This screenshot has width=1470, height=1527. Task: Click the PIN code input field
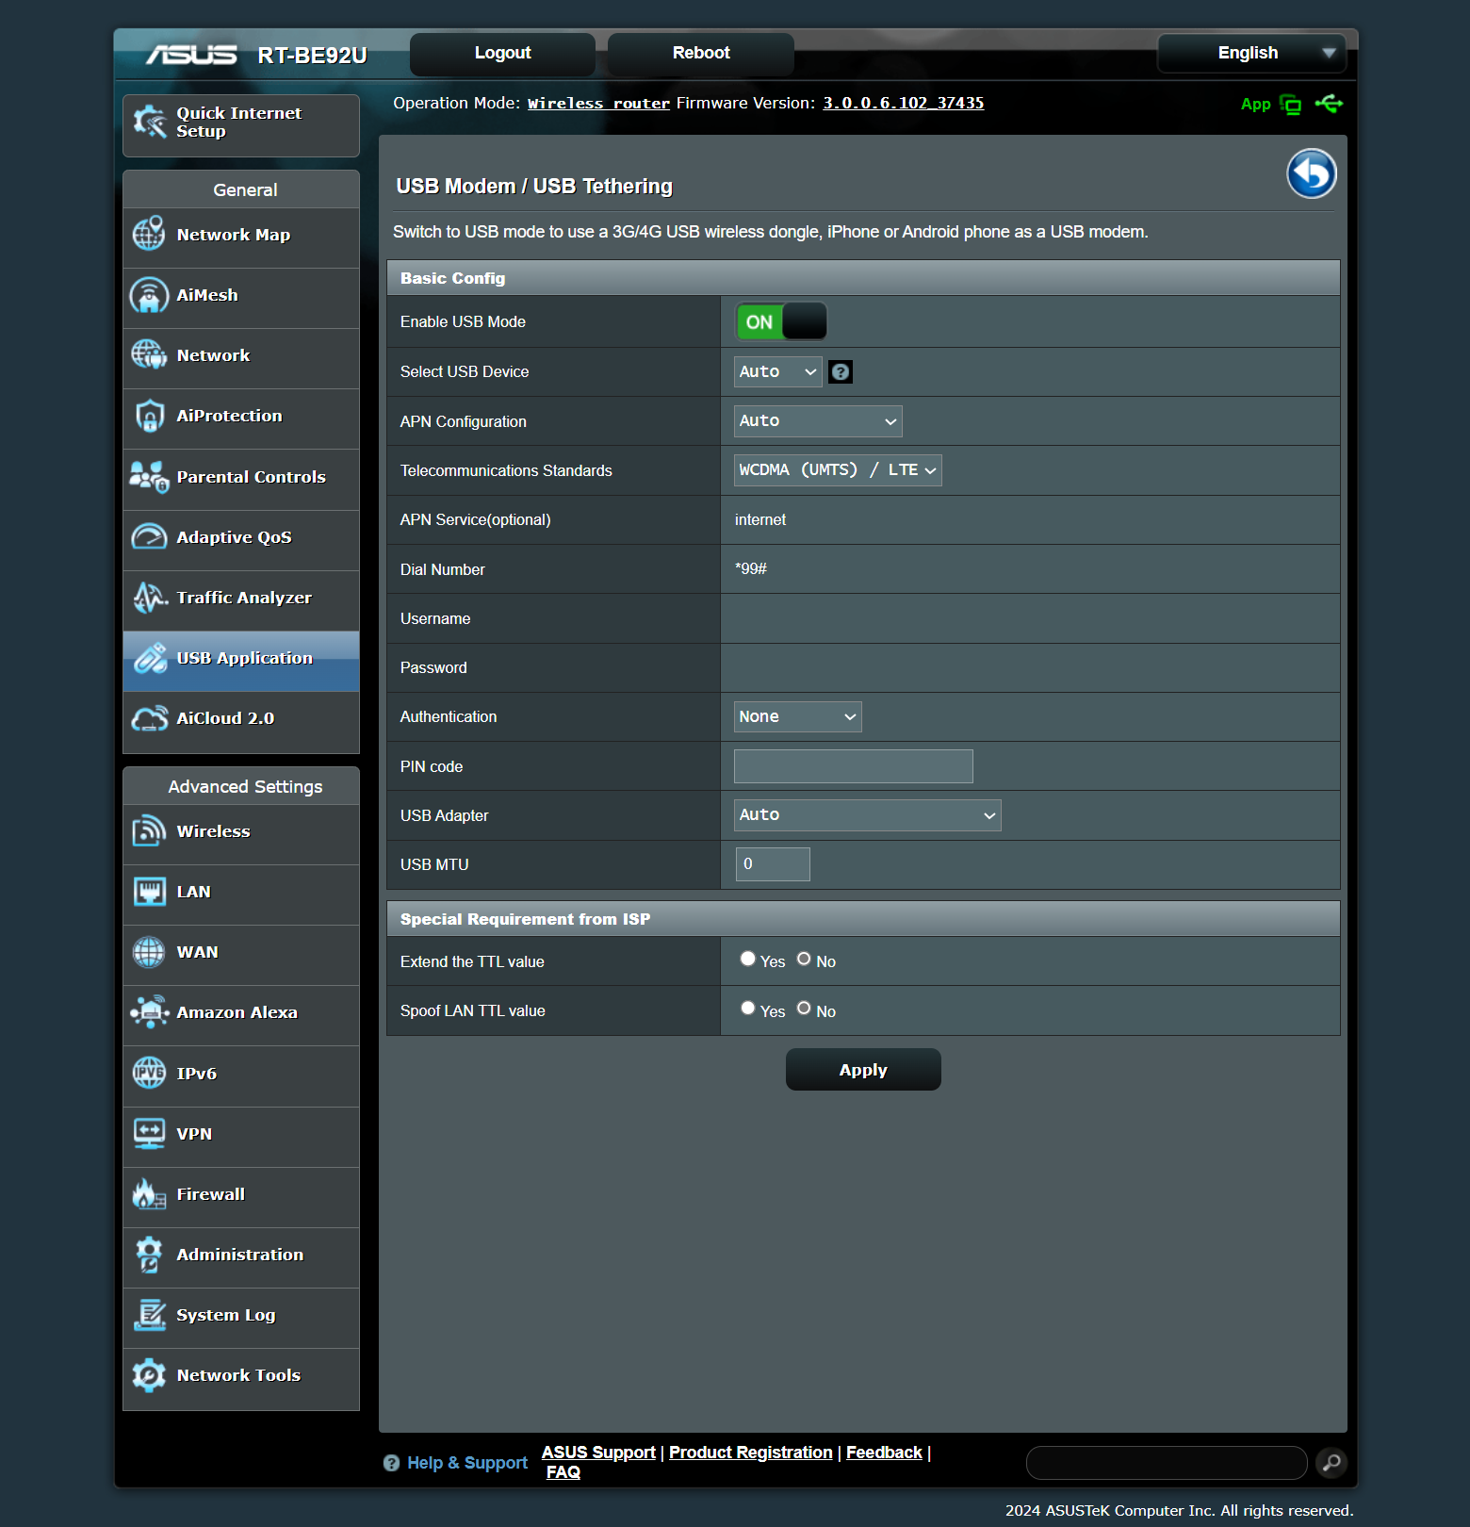pos(854,766)
